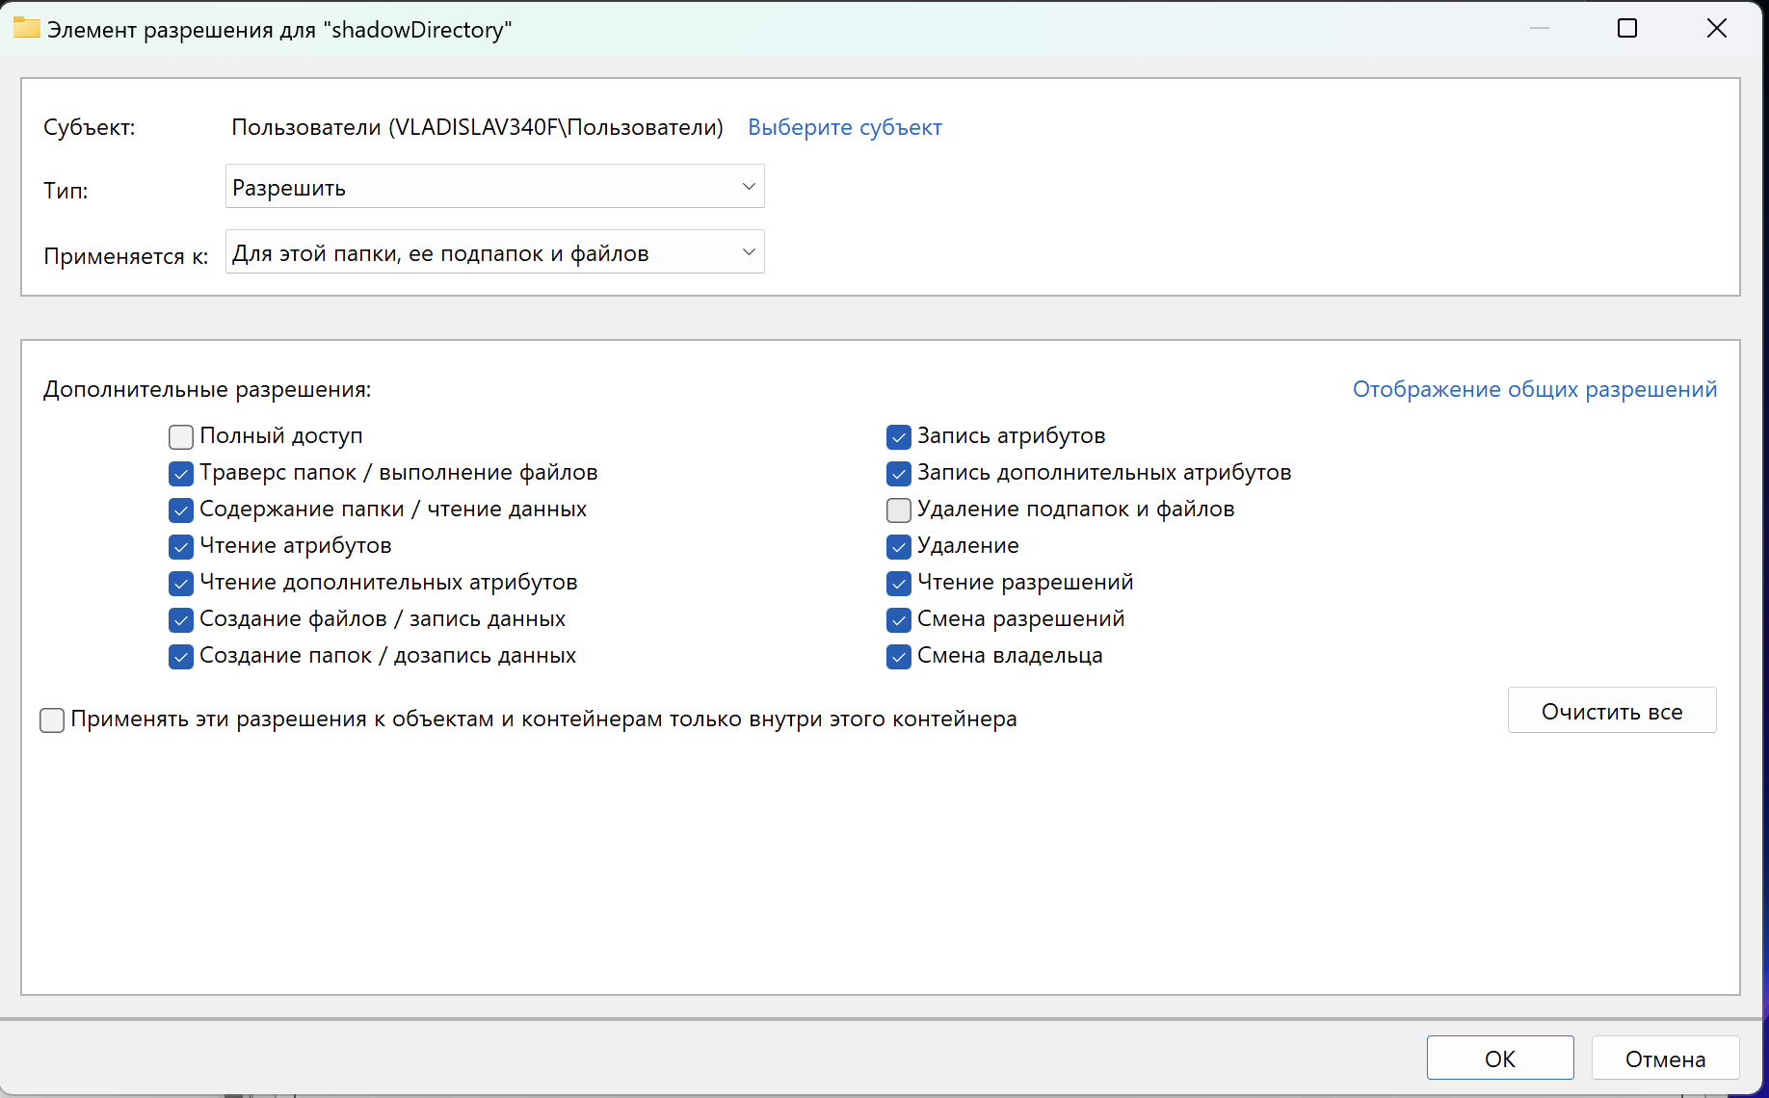Uncheck "Создание файлов / запись данных"

[x=181, y=620]
